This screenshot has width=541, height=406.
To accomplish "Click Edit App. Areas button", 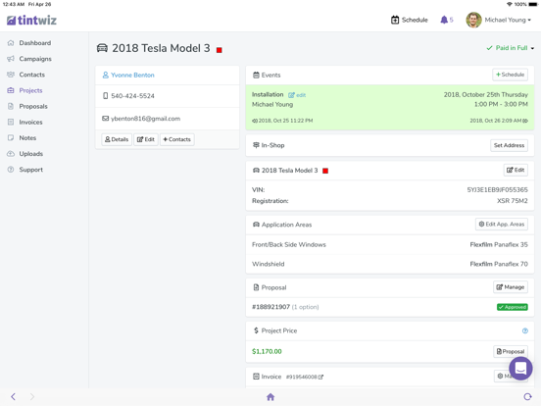I will 502,225.
